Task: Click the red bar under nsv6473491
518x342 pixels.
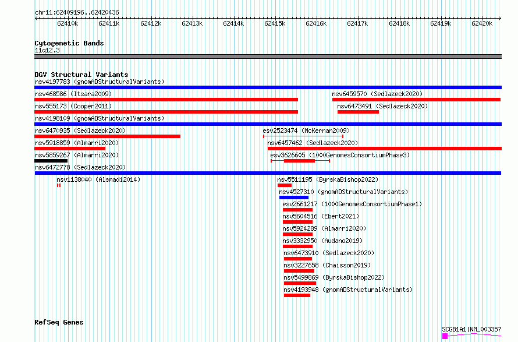Action: [x=358, y=112]
